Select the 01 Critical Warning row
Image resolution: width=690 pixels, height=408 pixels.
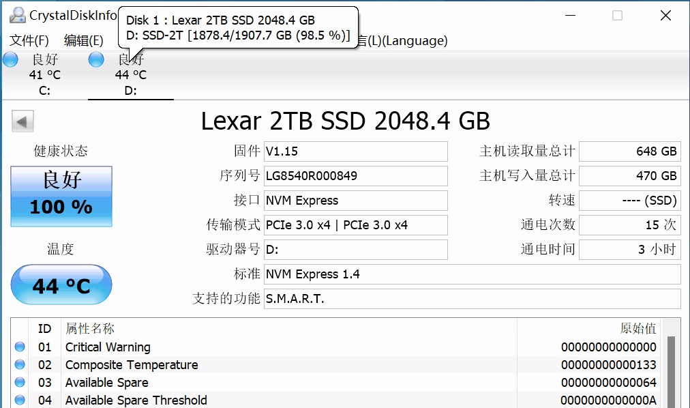pyautogui.click(x=335, y=347)
